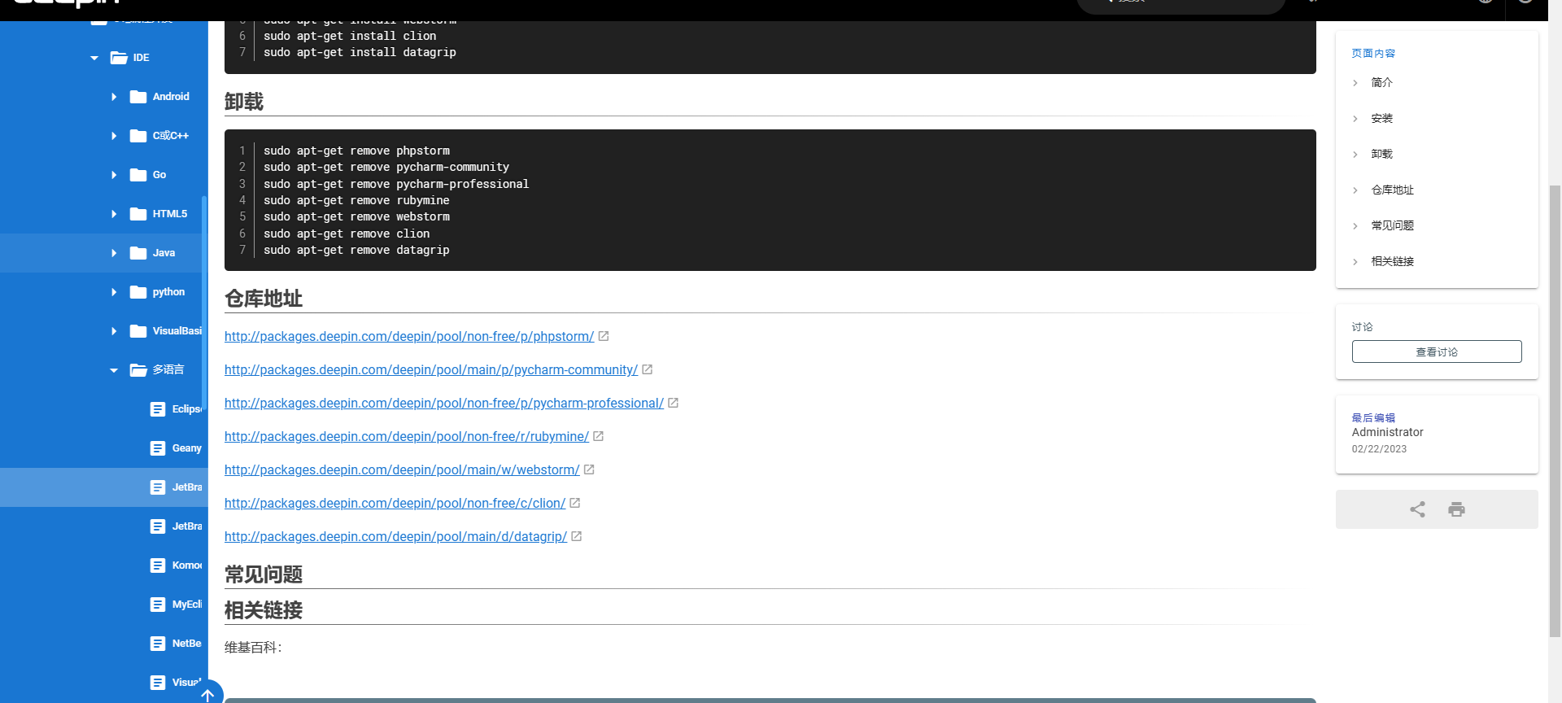Click the 卸载 section heading

[244, 102]
